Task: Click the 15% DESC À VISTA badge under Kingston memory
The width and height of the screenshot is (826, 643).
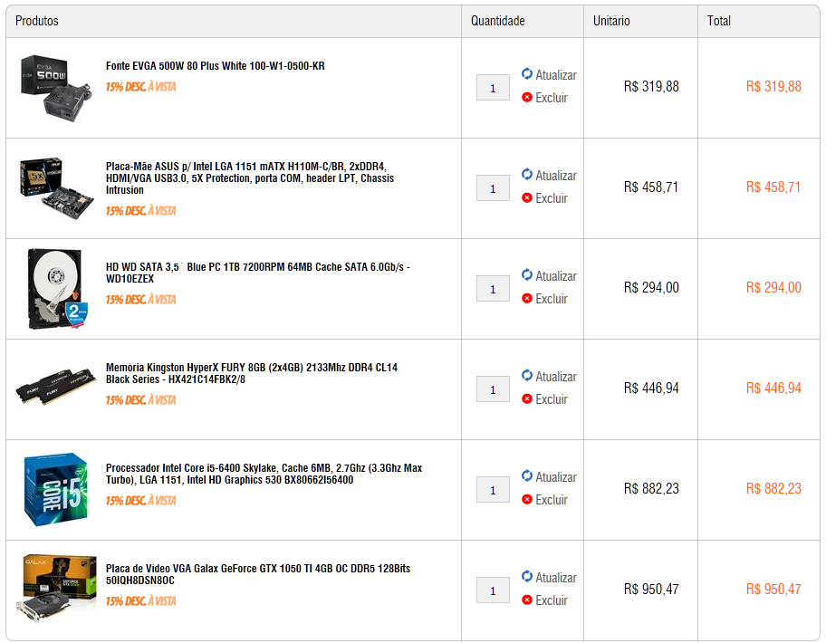Action: [140, 400]
